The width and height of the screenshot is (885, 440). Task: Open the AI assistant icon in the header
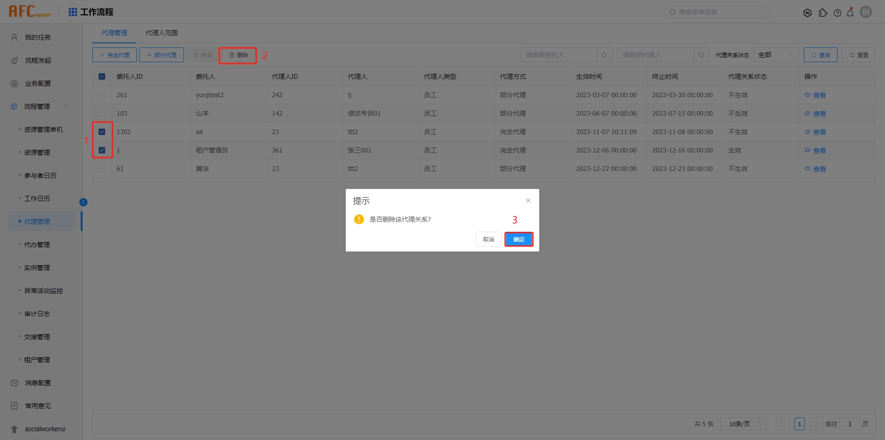808,12
